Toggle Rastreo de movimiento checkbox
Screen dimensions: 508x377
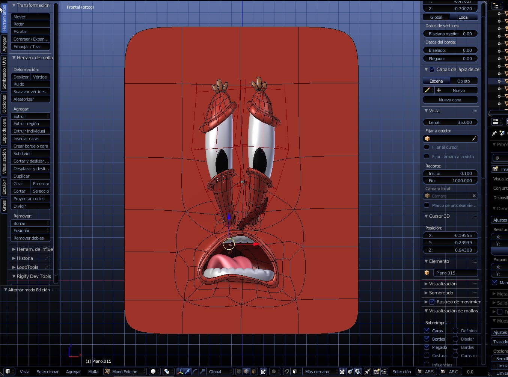(432, 302)
